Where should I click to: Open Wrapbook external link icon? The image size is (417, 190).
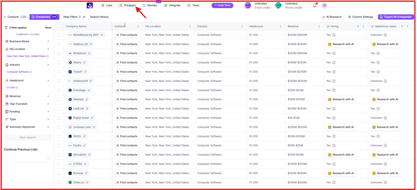click(x=89, y=53)
